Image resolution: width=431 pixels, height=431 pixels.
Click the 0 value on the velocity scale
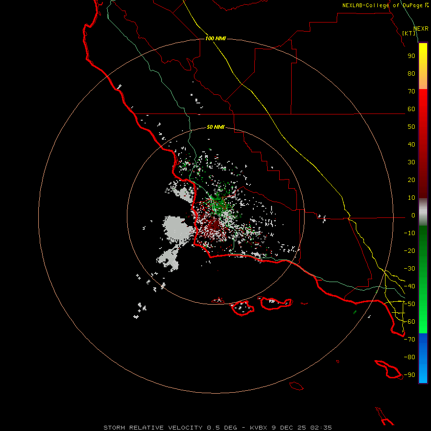click(x=413, y=215)
